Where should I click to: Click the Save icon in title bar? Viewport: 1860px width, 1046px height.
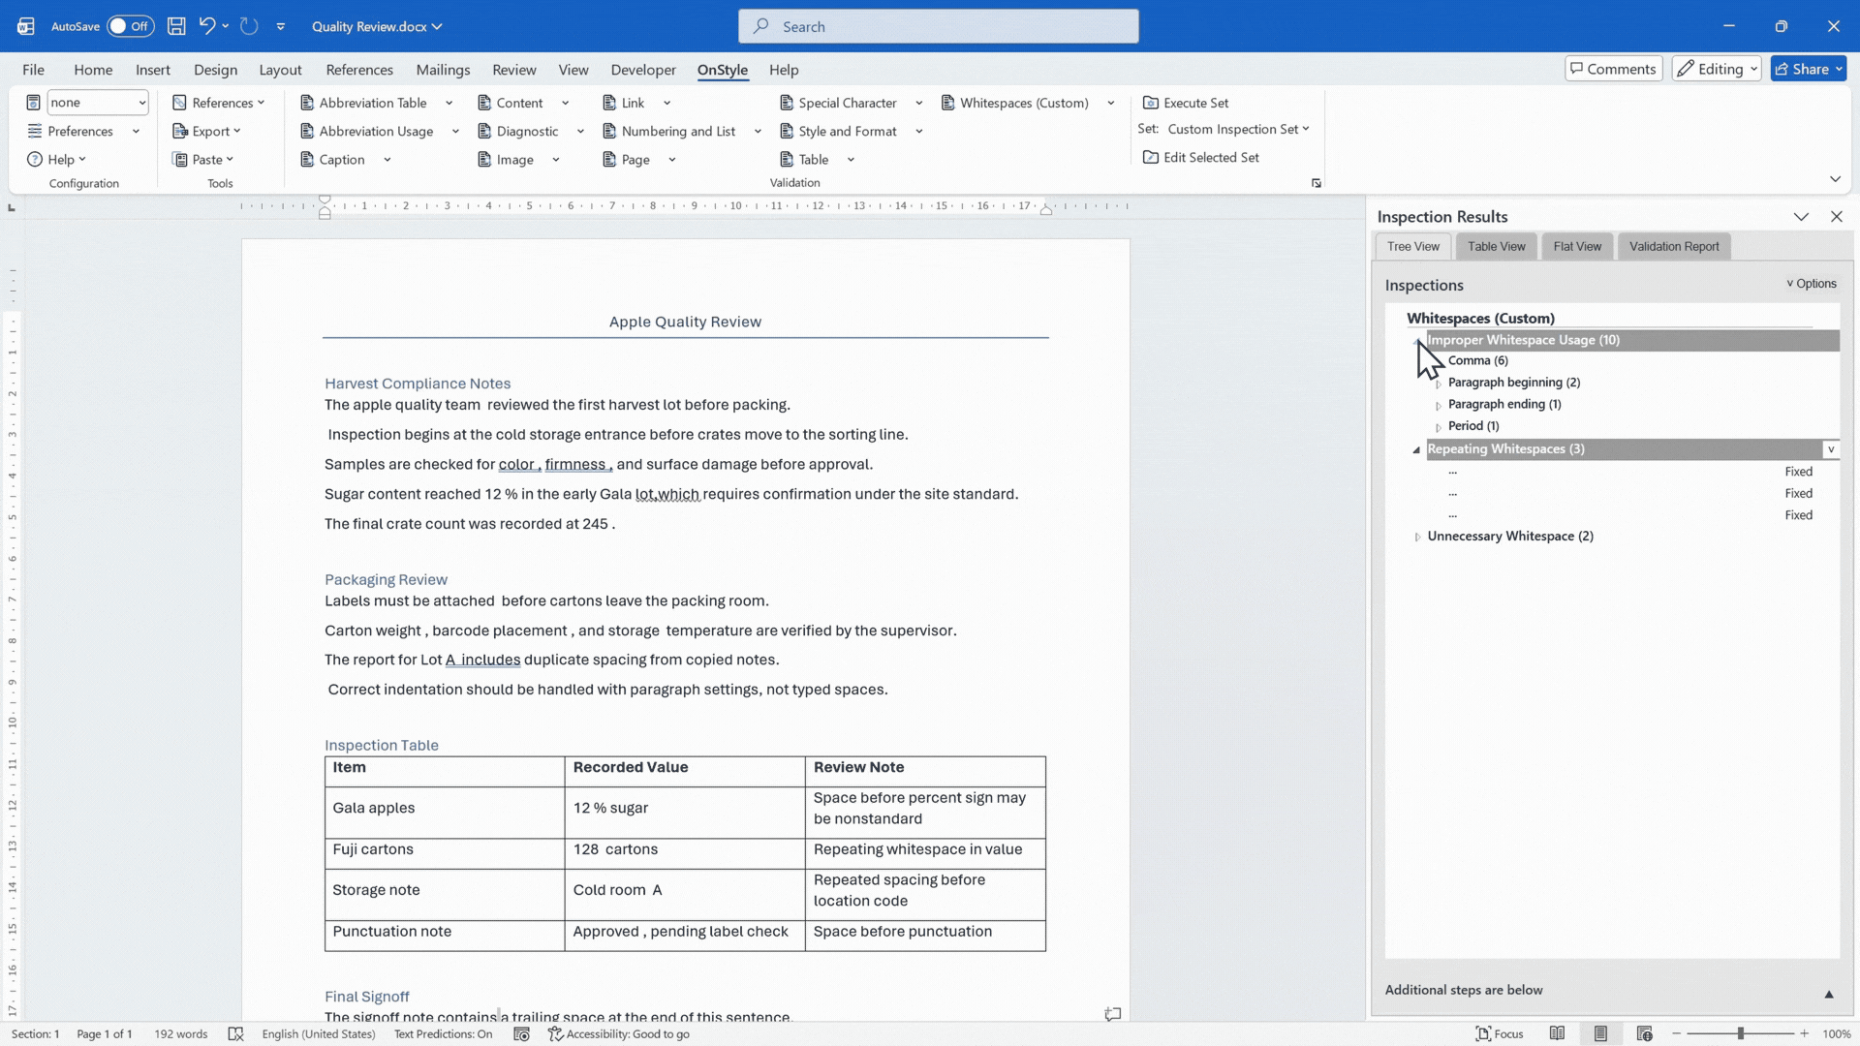(176, 26)
